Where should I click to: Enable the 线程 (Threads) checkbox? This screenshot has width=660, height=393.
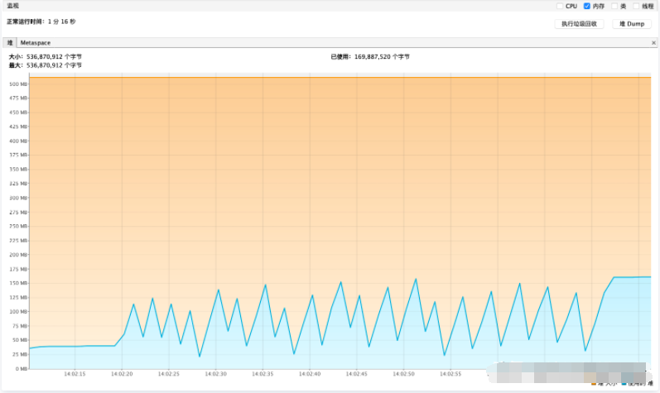tap(636, 6)
